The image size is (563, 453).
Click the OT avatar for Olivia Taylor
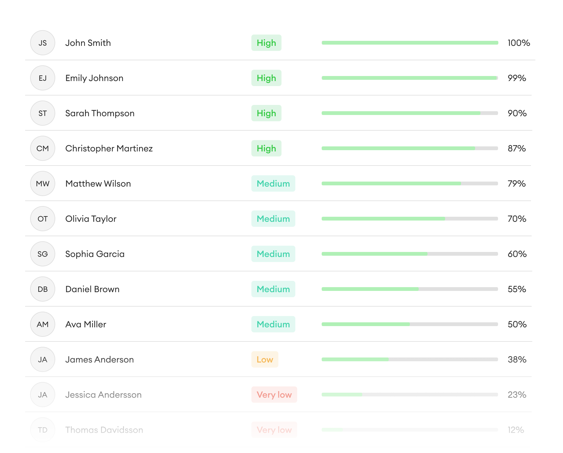coord(43,219)
